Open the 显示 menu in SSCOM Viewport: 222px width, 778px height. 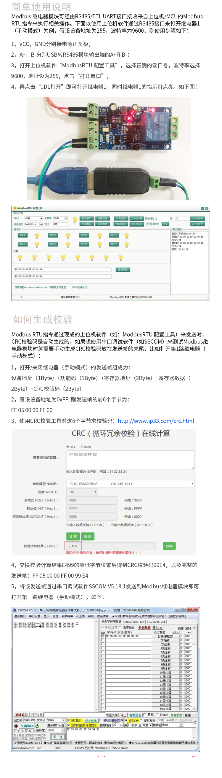pos(46,616)
